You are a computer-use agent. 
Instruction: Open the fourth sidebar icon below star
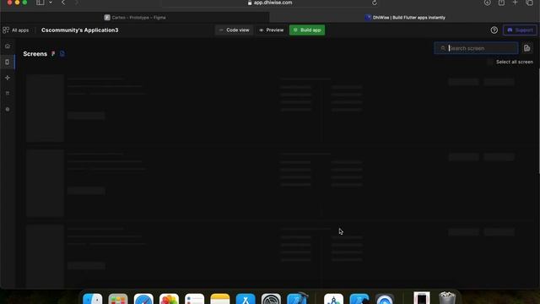coord(8,94)
